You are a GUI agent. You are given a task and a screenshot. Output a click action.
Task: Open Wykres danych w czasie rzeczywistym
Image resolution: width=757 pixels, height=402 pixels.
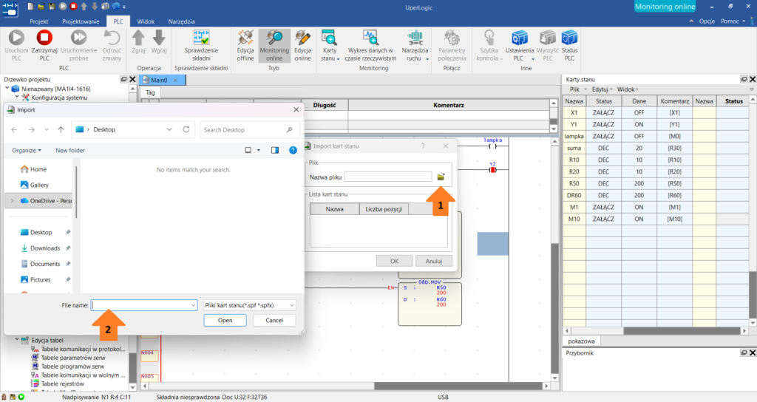point(370,45)
